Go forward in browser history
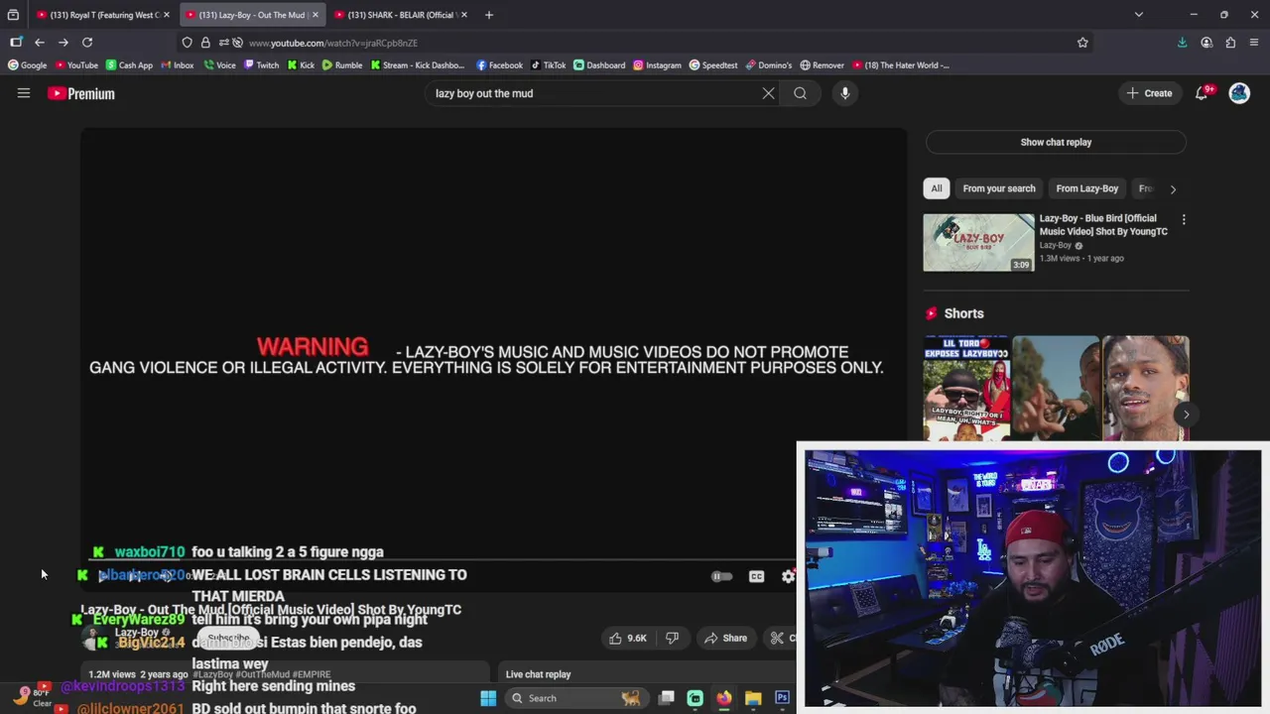The height and width of the screenshot is (714, 1270). (63, 43)
